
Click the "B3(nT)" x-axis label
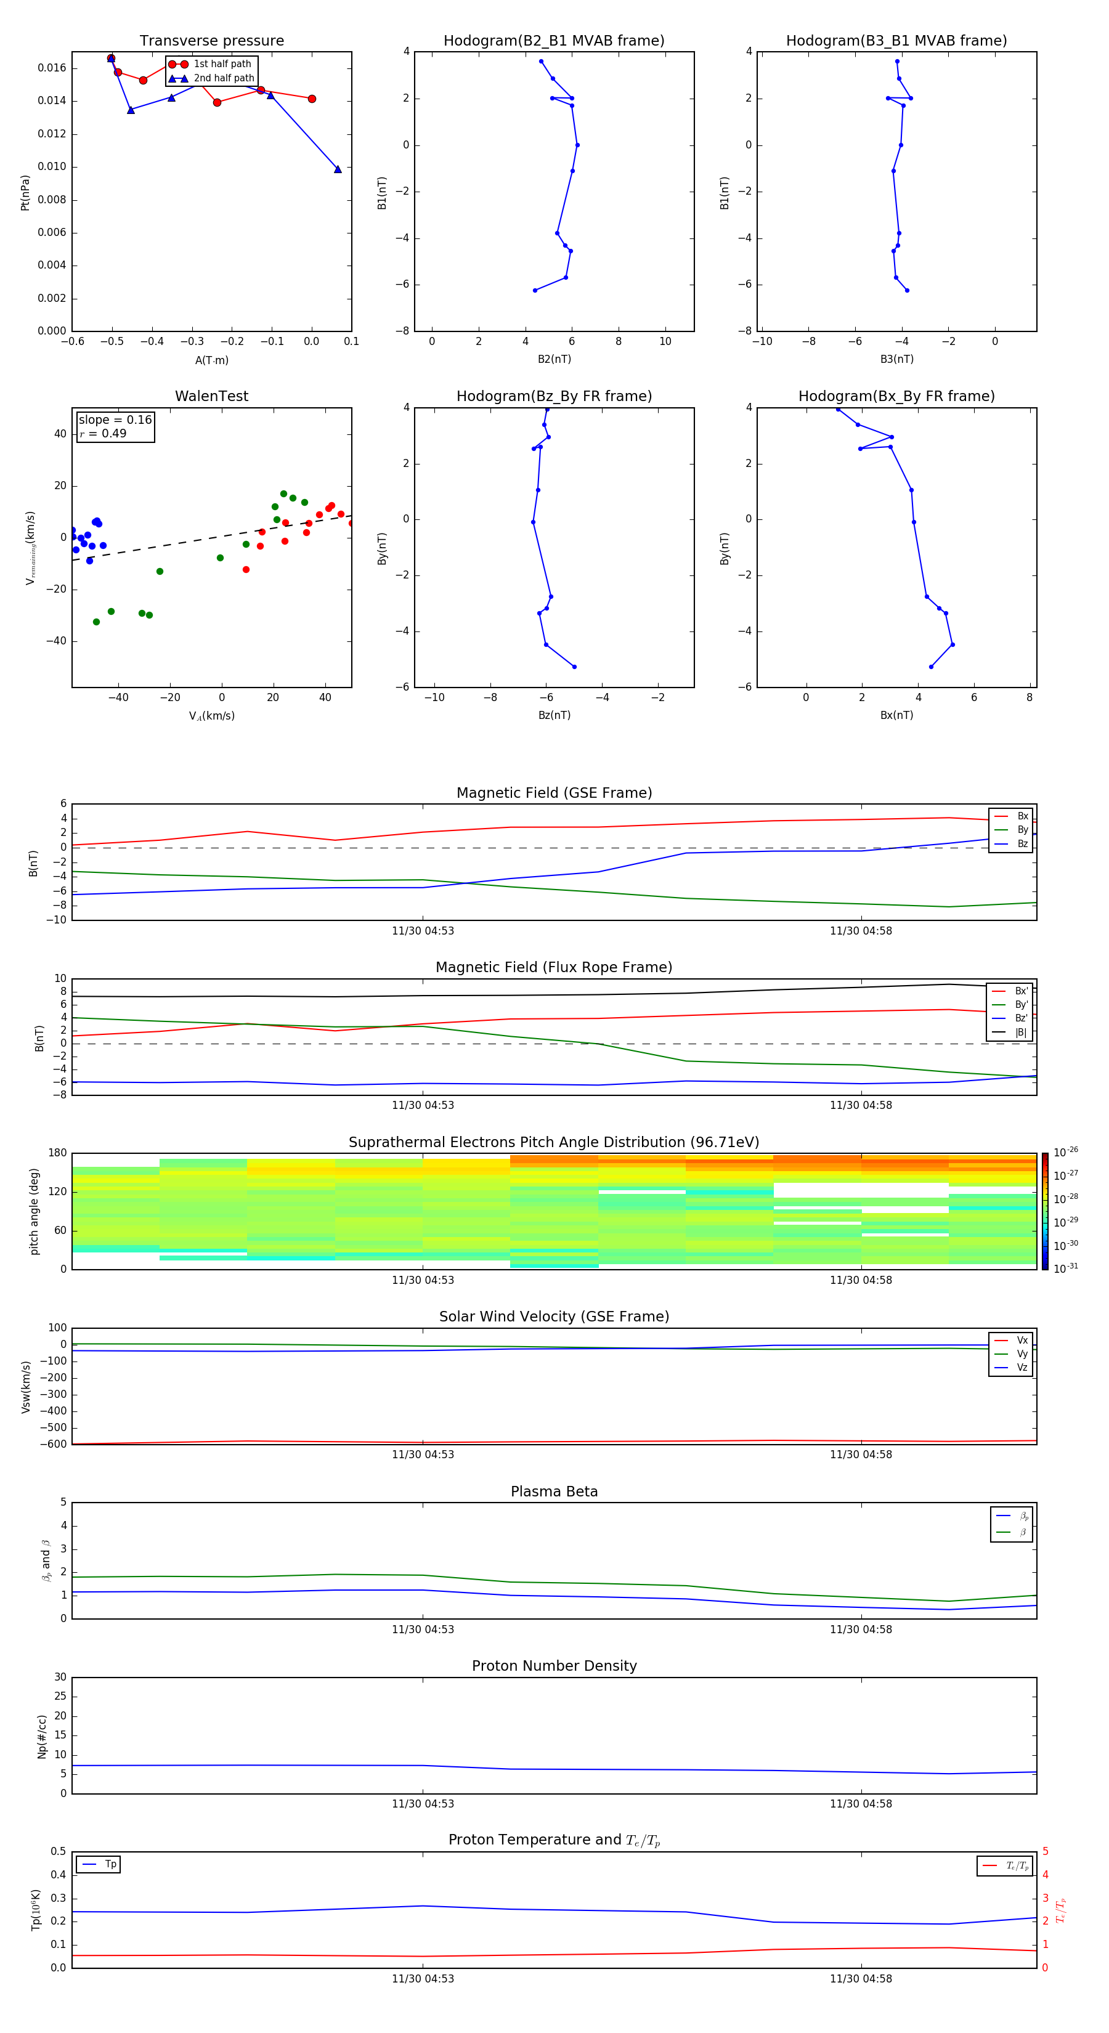pyautogui.click(x=896, y=359)
